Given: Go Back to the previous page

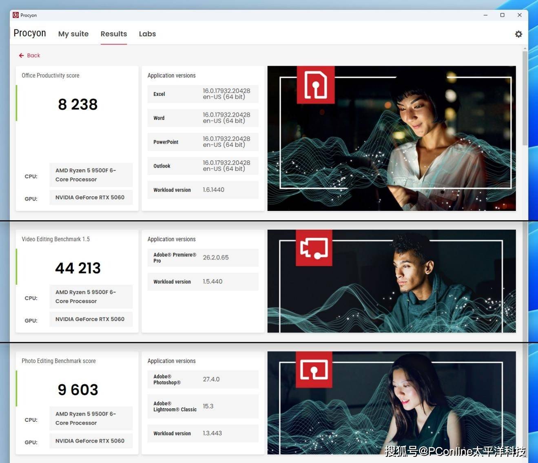Looking at the screenshot, I should coord(29,55).
